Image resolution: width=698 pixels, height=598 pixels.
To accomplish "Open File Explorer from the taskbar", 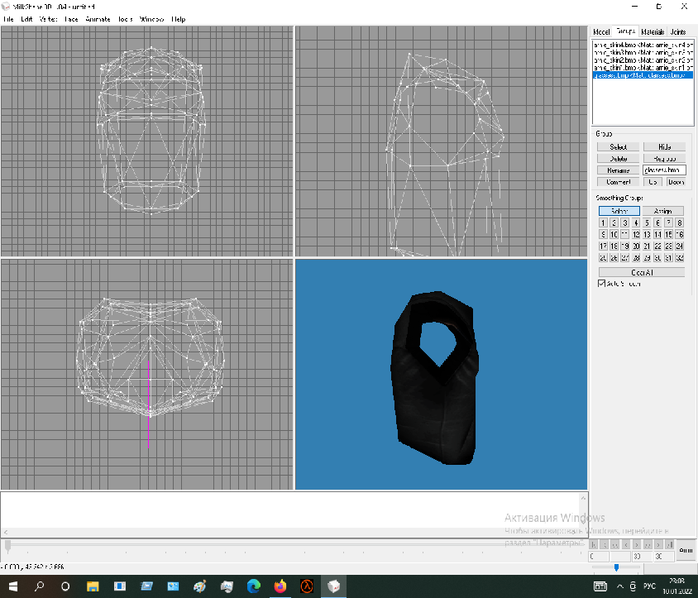I will [x=92, y=586].
